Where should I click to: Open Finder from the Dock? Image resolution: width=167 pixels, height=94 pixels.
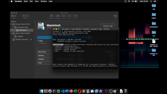click(41, 91)
